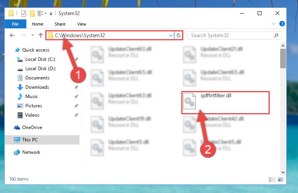The height and width of the screenshot is (193, 298).
Task: Switch to details view layout icon
Action: pos(272,179)
